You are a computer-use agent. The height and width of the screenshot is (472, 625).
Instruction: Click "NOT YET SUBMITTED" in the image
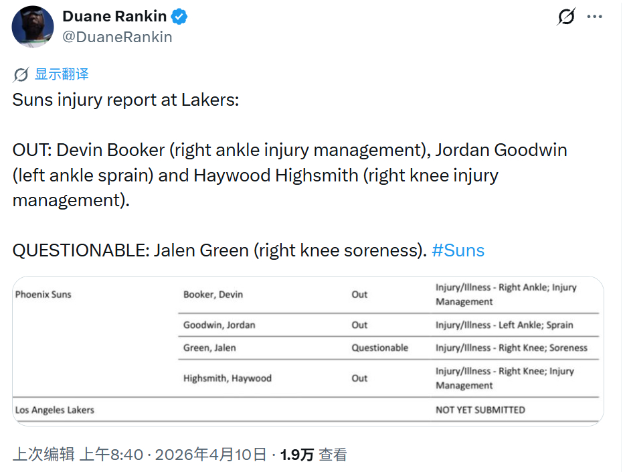pos(480,410)
